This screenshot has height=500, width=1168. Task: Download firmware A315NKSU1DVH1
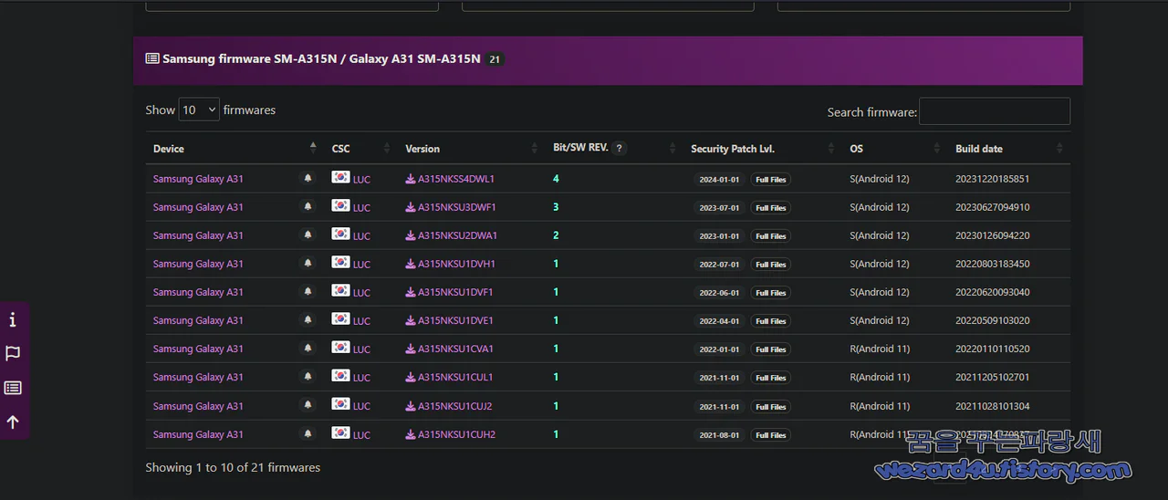(x=451, y=264)
